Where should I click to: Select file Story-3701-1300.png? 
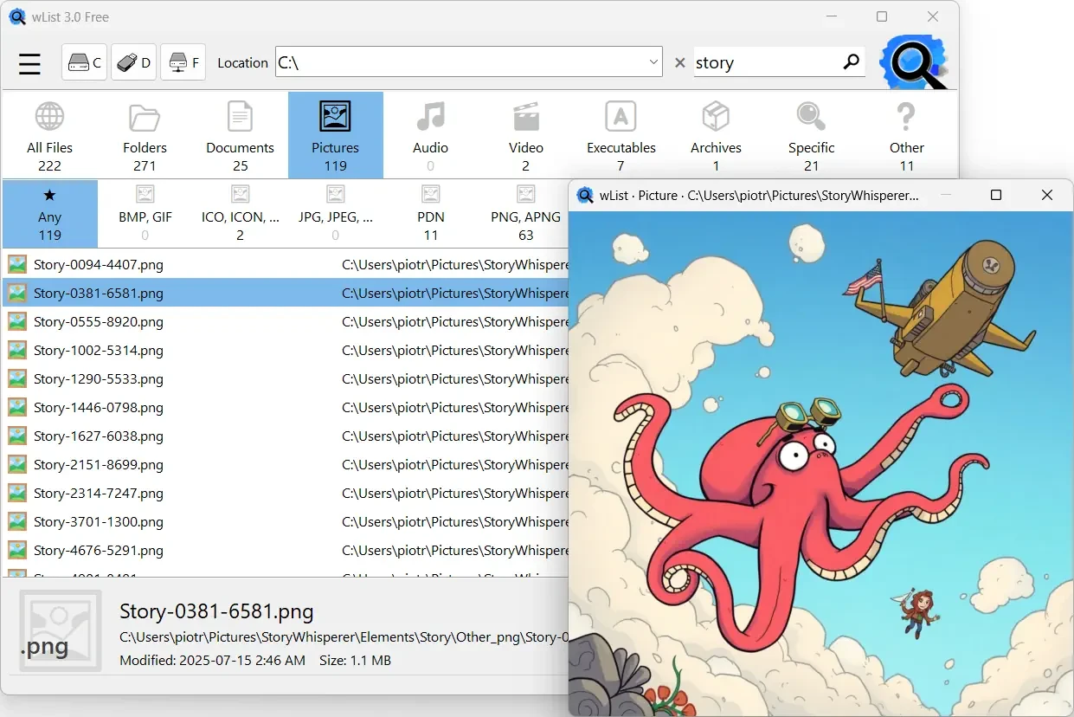click(x=286, y=521)
